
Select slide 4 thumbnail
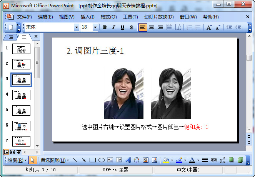point(21,95)
